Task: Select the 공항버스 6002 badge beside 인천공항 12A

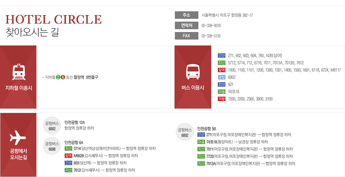Action: [x=52, y=125]
